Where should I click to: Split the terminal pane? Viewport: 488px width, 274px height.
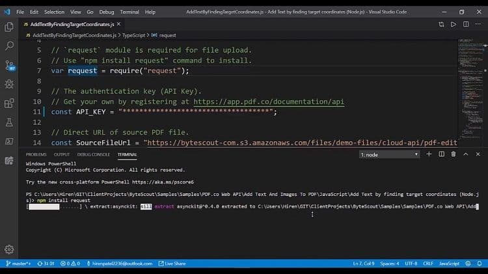click(442, 154)
